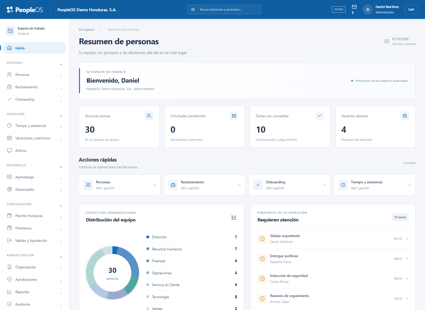The width and height of the screenshot is (425, 310).
Task: Click the clock icon beside Inducción de seguridad
Action: coord(262,278)
